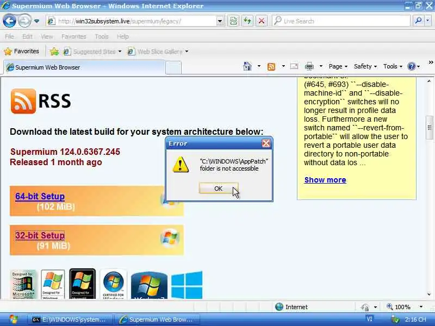This screenshot has width=435, height=326.
Task: Click the New Tab button
Action: coord(173,68)
